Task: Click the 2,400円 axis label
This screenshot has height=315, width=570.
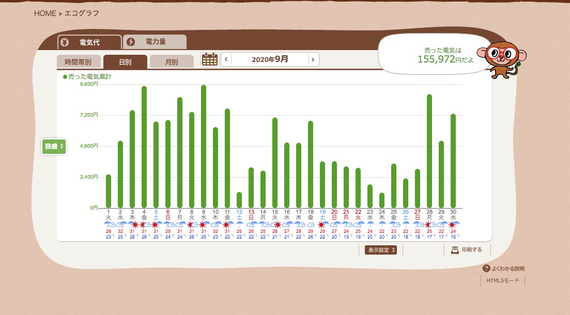Action: (89, 177)
